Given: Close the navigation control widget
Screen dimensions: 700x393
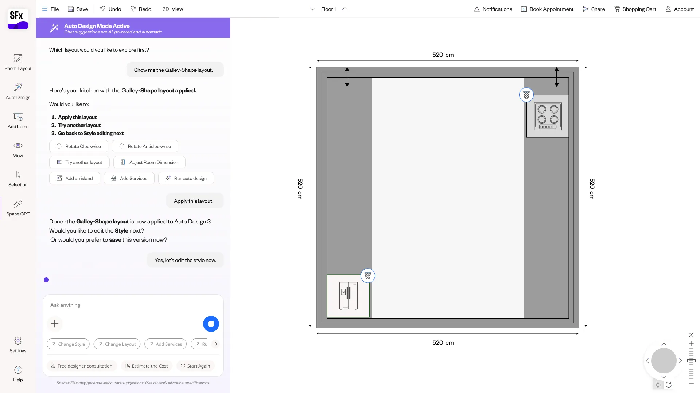Looking at the screenshot, I should (x=691, y=335).
